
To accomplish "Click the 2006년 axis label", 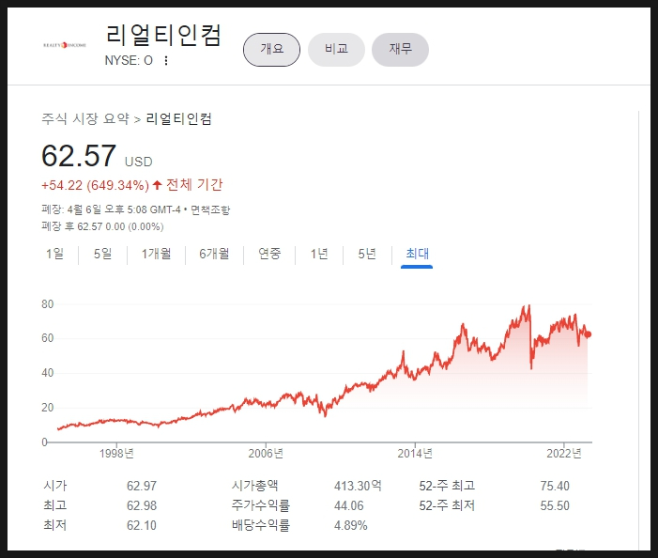I will tap(266, 454).
